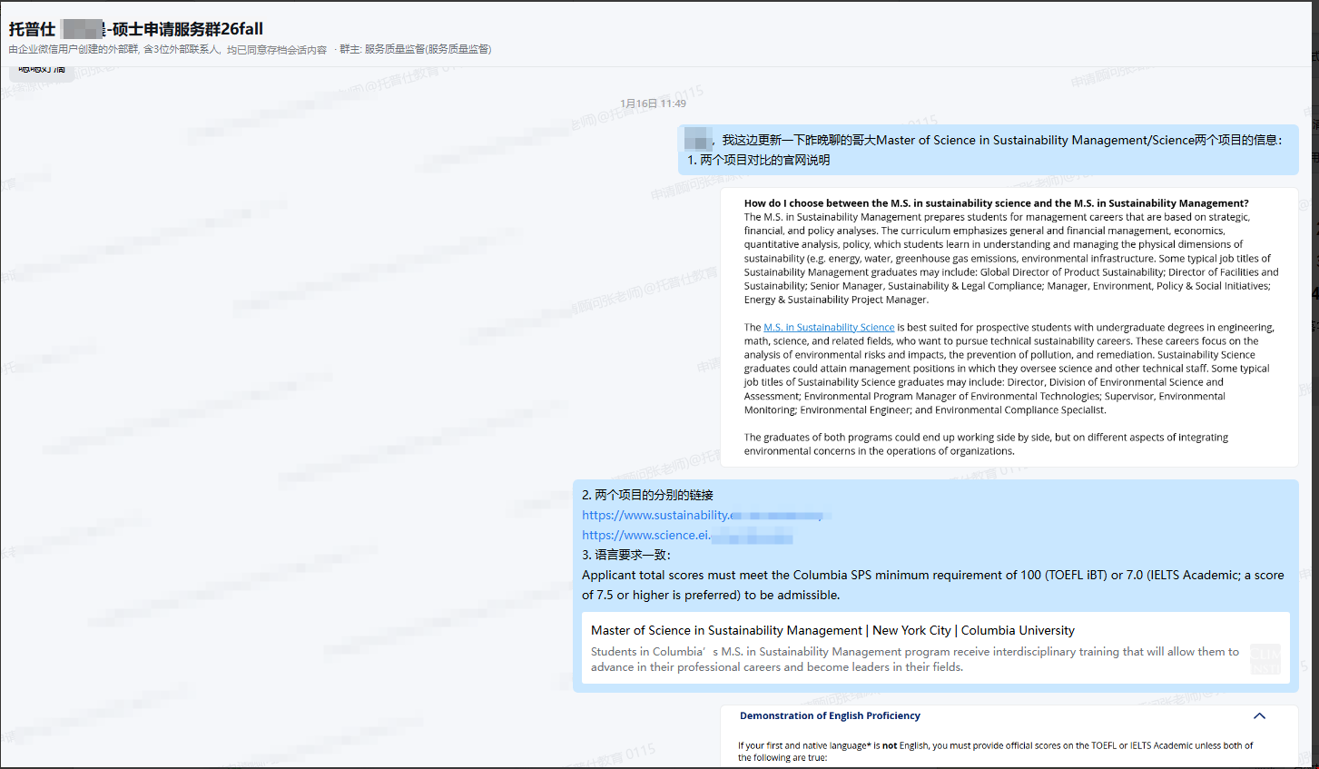Click the thumbnail on the Columbia preview card
Image resolution: width=1319 pixels, height=769 pixels.
click(1265, 656)
